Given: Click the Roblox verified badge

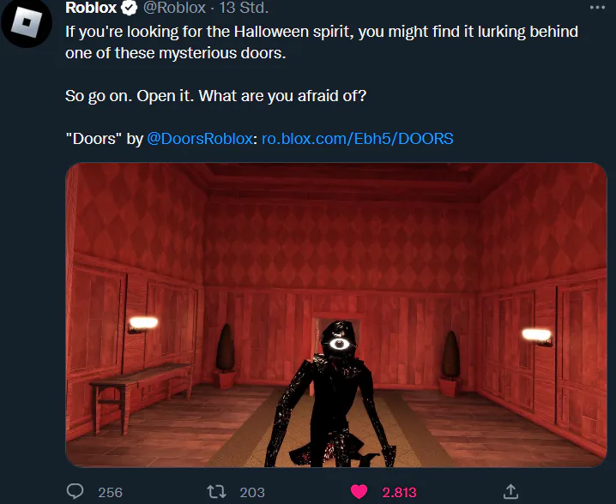Looking at the screenshot, I should coord(129,8).
